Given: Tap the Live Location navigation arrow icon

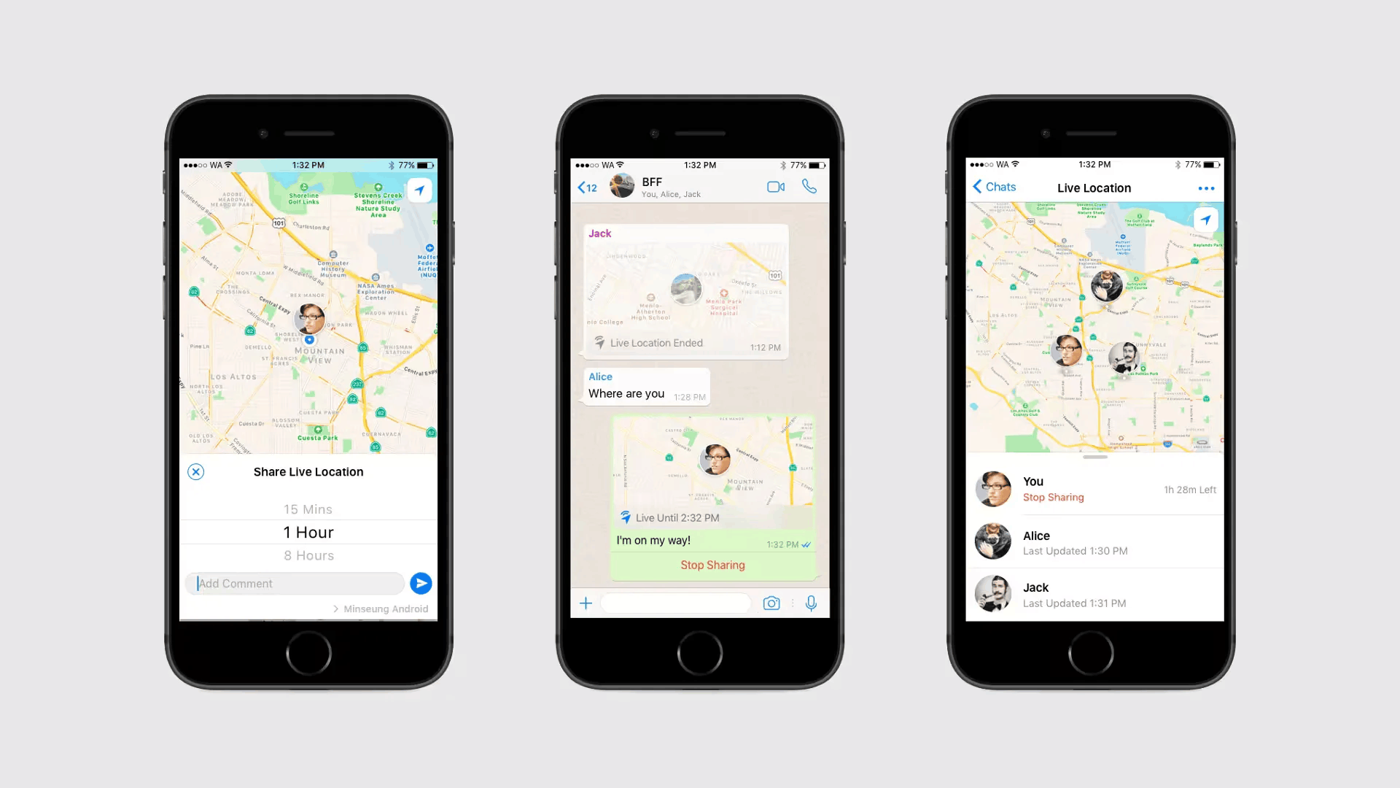Looking at the screenshot, I should [x=1205, y=220].
